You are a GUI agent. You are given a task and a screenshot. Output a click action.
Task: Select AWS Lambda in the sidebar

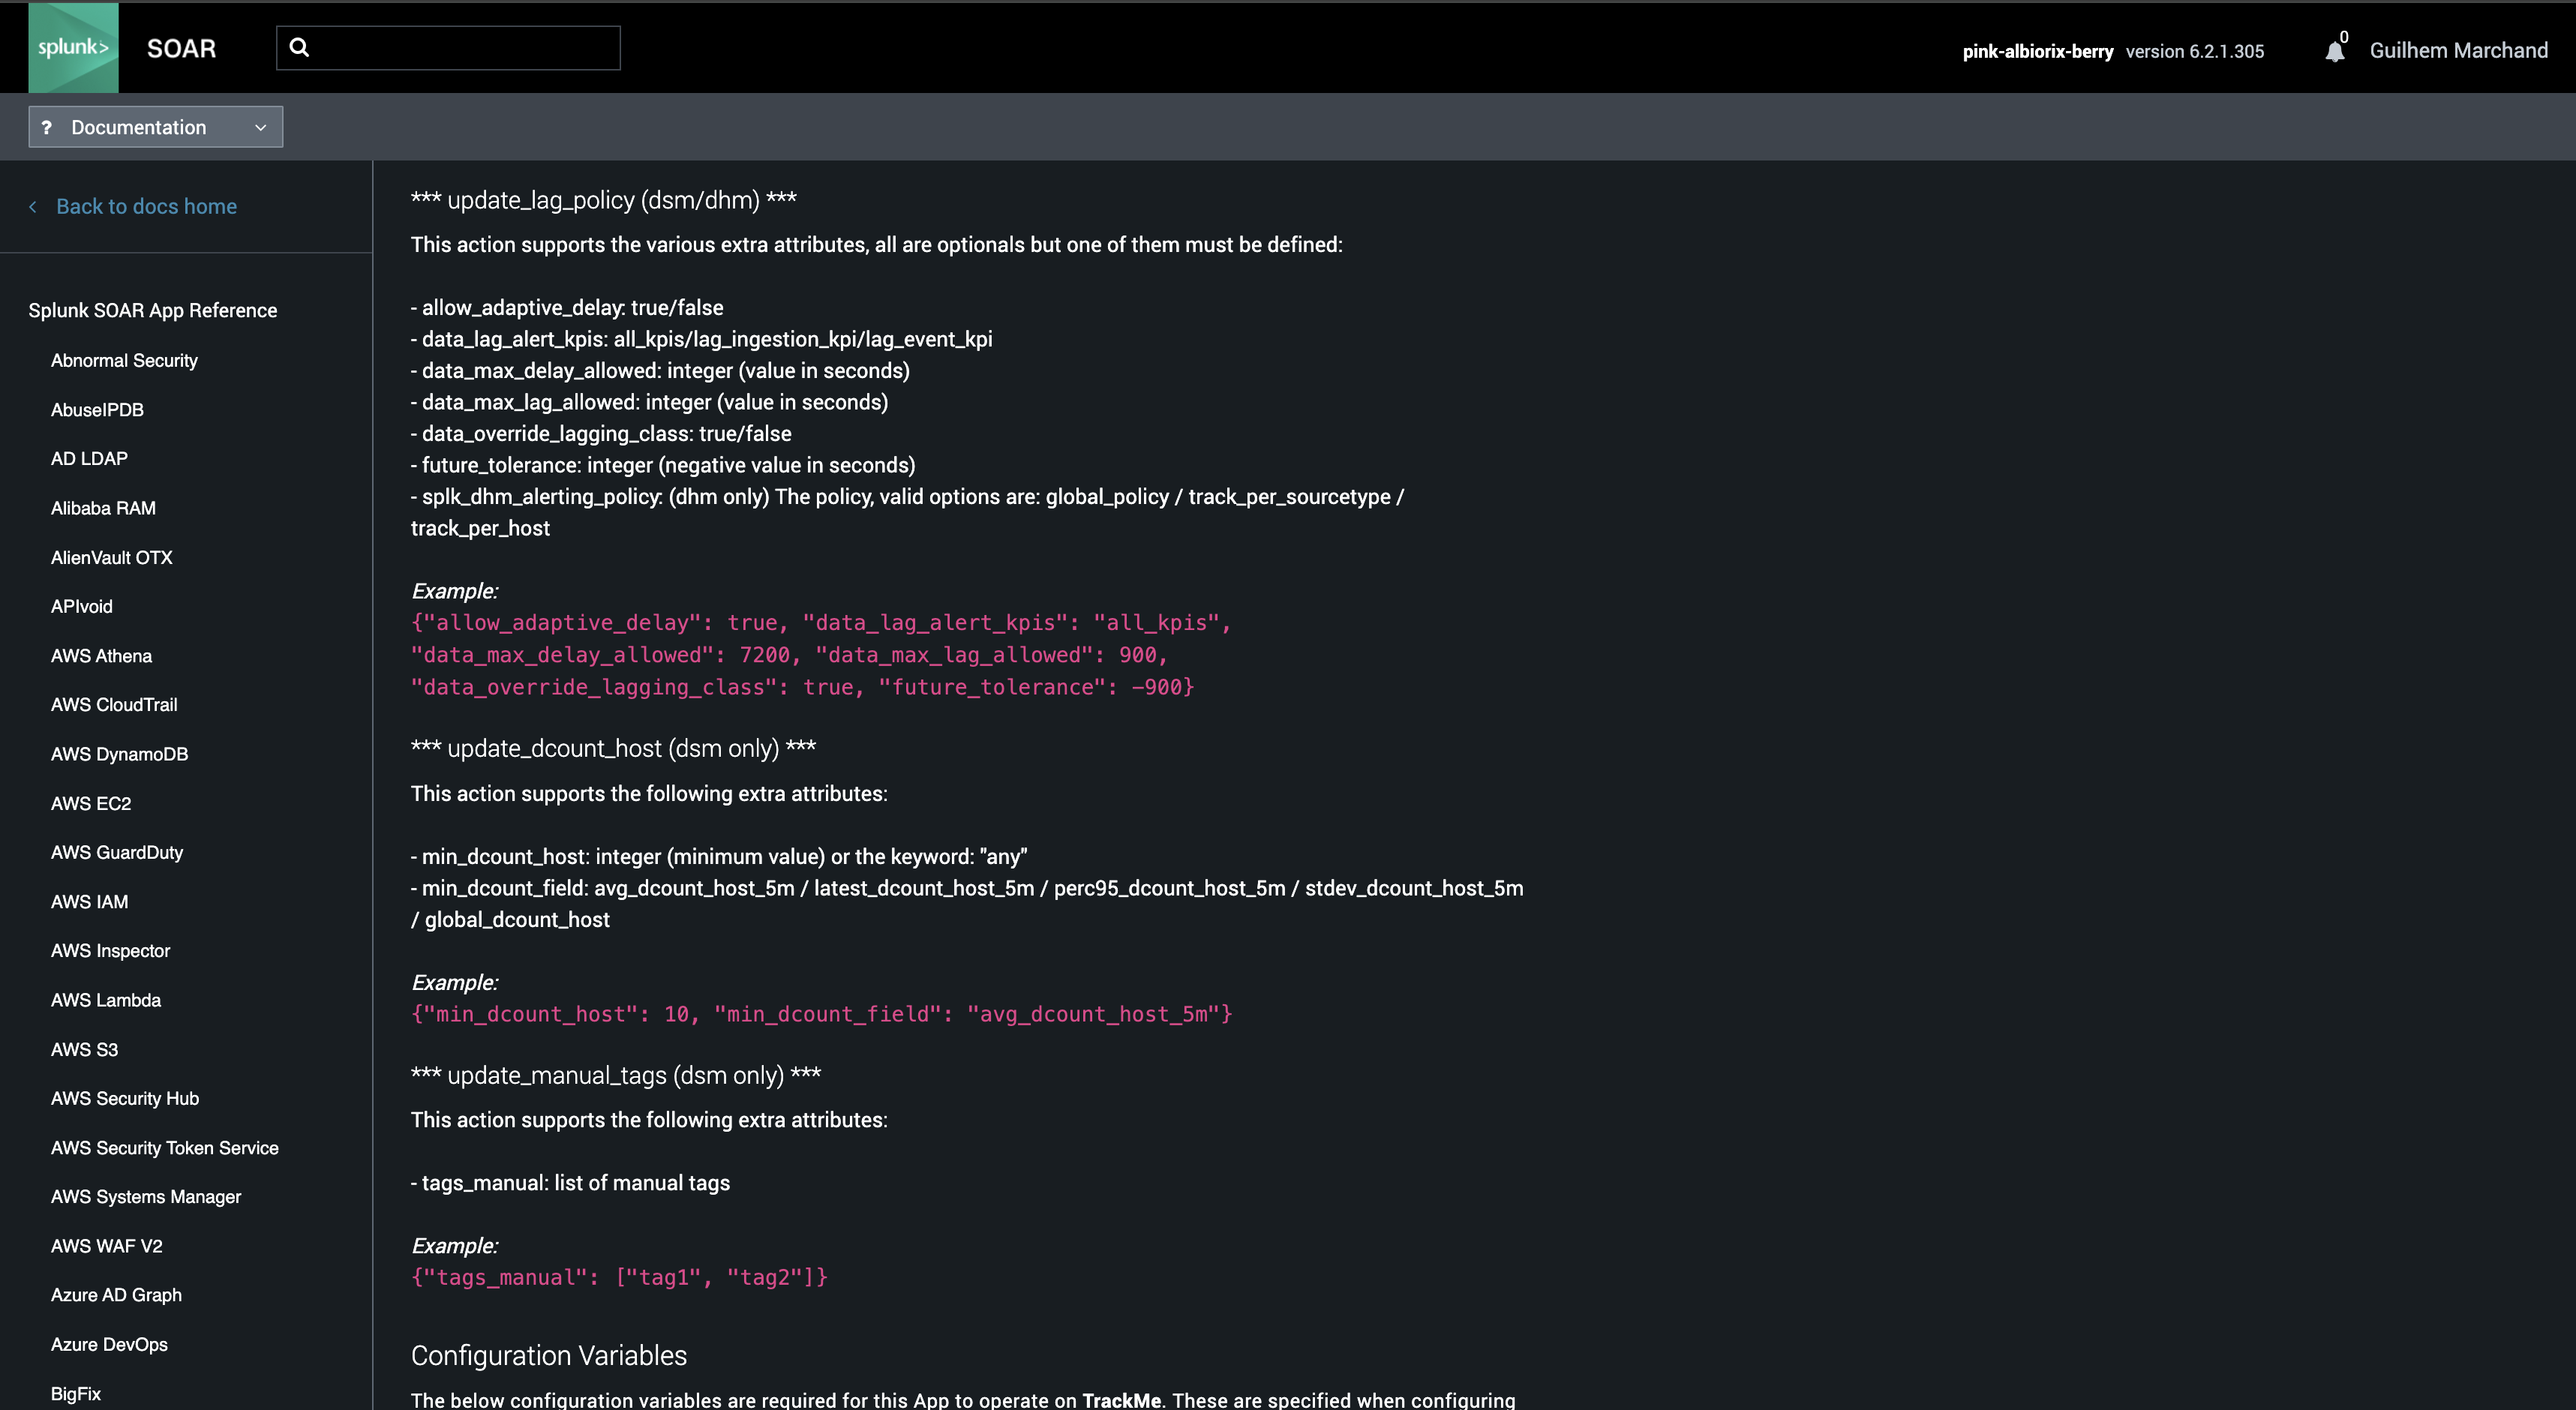click(106, 1000)
